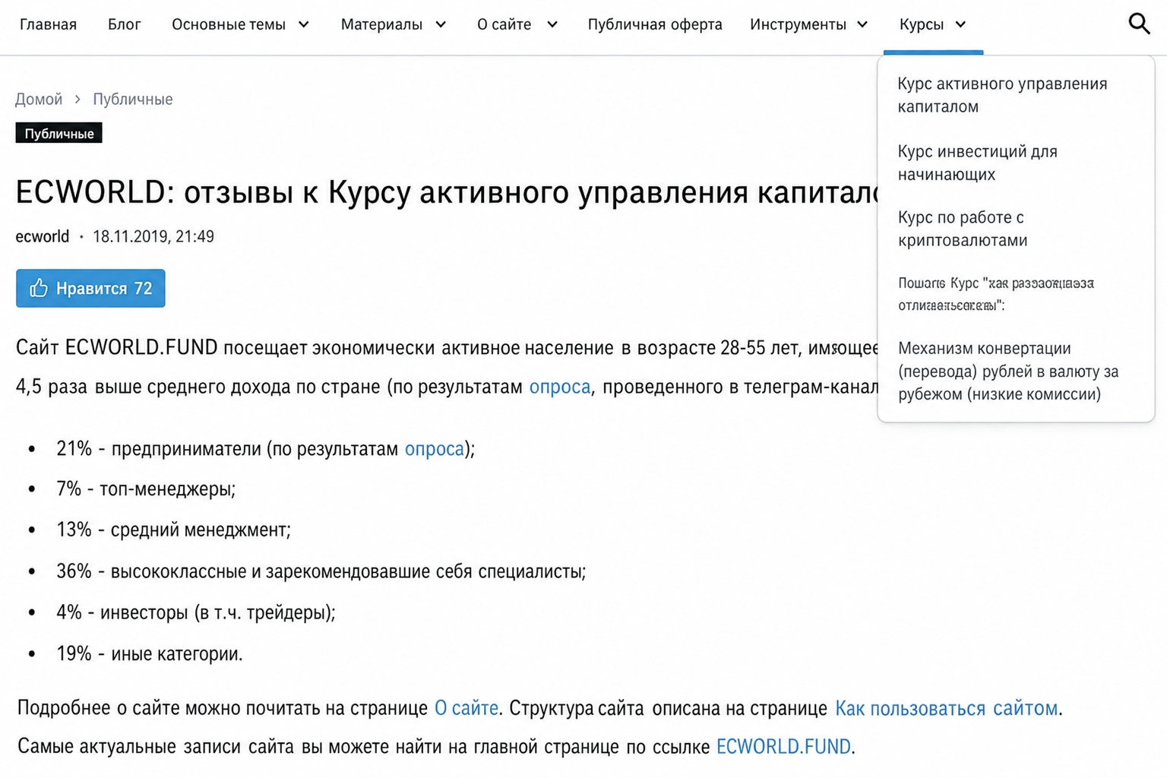Select Курс инвестиций для начинающих
Screen dimensions: 1167x778
(x=977, y=163)
